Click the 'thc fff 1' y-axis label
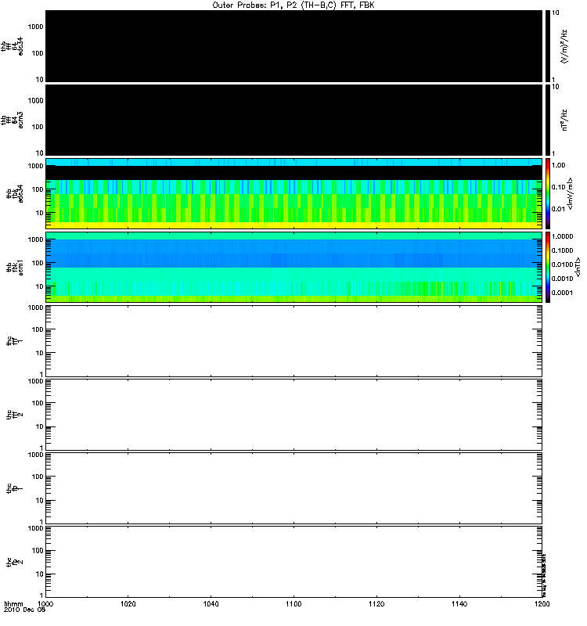 click(x=15, y=341)
